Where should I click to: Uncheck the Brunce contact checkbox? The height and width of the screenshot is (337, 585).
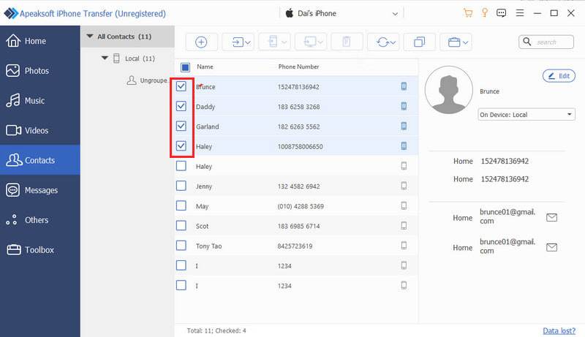pyautogui.click(x=181, y=86)
